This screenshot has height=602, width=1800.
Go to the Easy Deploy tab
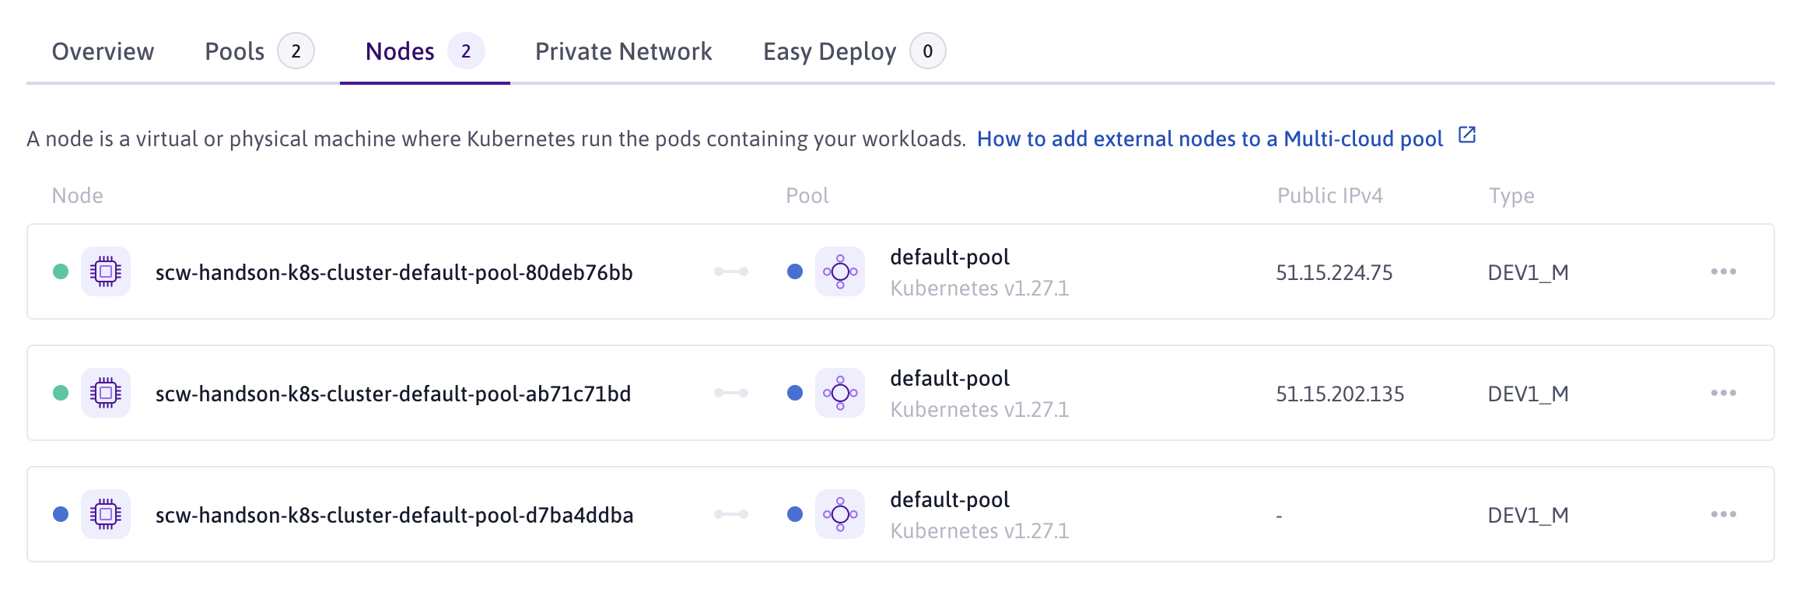pos(829,51)
